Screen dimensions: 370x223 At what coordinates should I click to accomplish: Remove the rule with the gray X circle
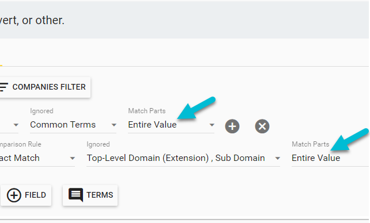(262, 126)
